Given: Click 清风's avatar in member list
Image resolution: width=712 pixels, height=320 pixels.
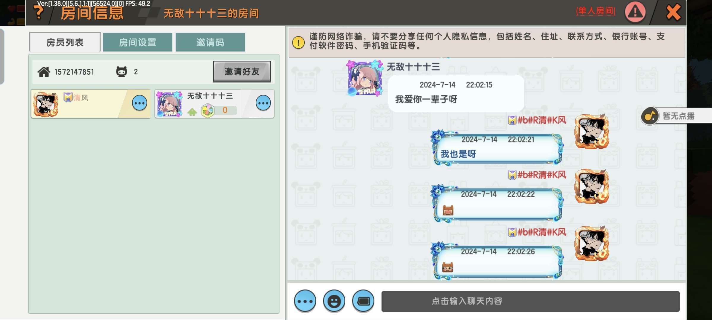Looking at the screenshot, I should pos(46,104).
